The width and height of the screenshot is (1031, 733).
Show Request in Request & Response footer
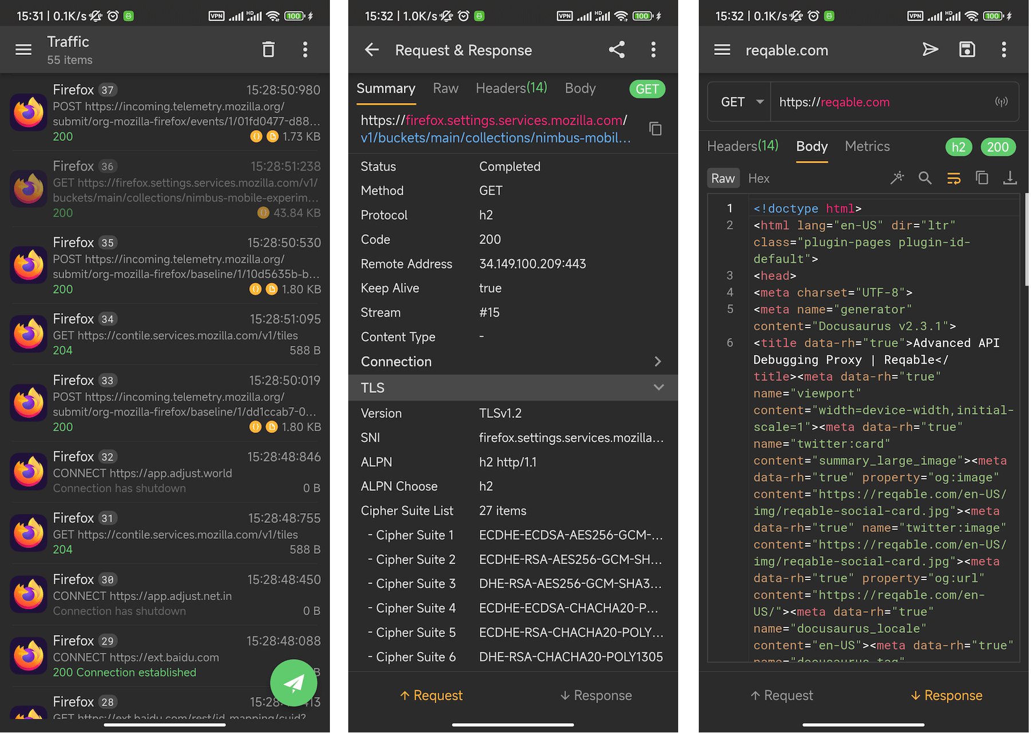(x=431, y=695)
